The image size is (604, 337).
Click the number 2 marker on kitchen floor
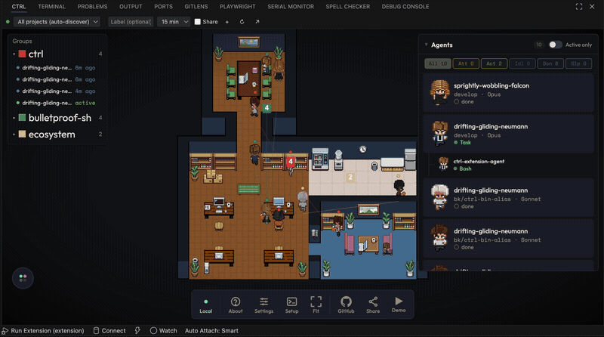pyautogui.click(x=350, y=178)
